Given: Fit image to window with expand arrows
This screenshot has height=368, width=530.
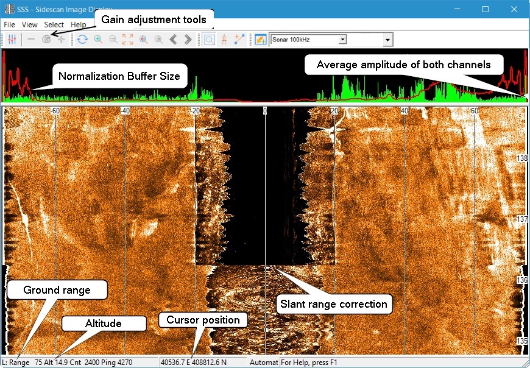Looking at the screenshot, I should [x=128, y=40].
